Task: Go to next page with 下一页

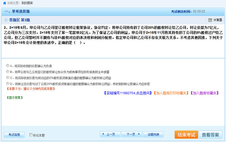Action: 132,134
